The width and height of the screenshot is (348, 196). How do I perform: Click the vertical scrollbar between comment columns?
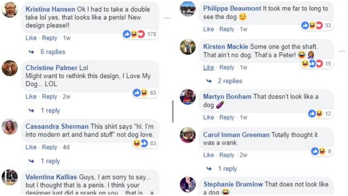(x=173, y=111)
